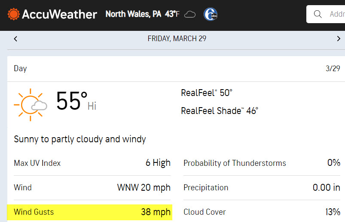This screenshot has height=222, width=345.
Task: Open the 6abc station logo
Action: (x=211, y=14)
